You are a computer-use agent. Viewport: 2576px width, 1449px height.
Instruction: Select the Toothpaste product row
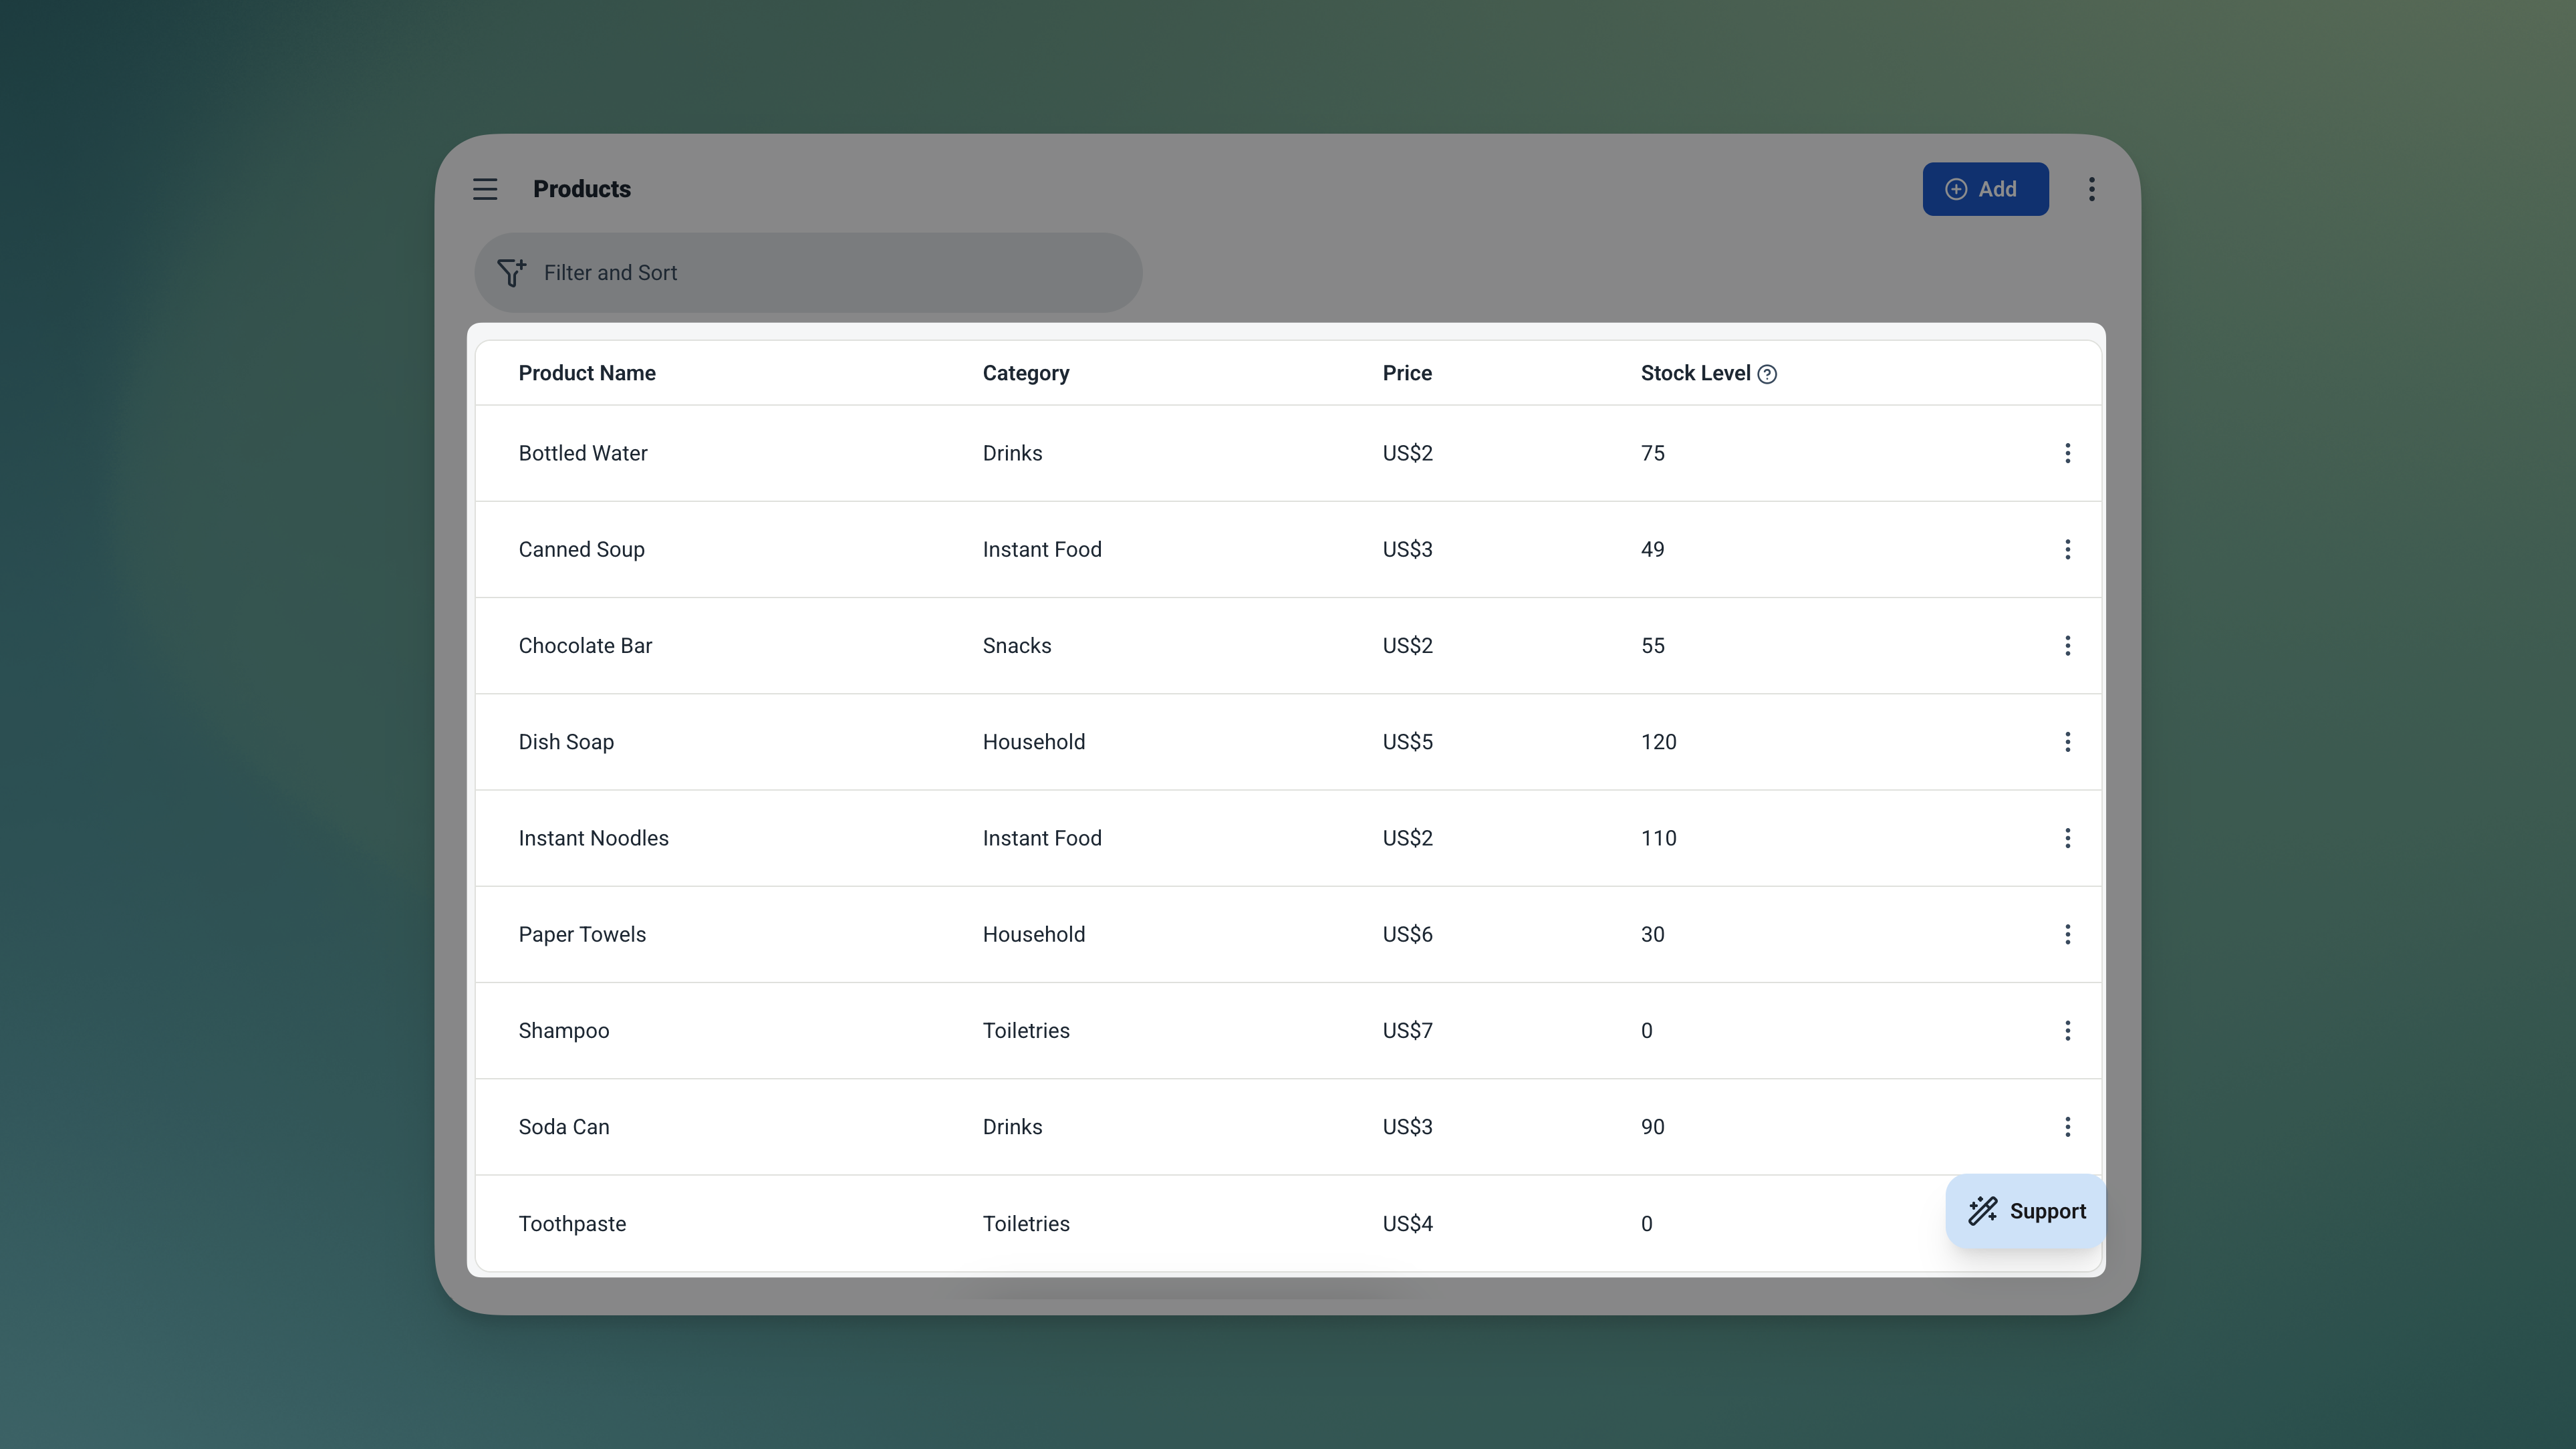pyautogui.click(x=1200, y=1224)
